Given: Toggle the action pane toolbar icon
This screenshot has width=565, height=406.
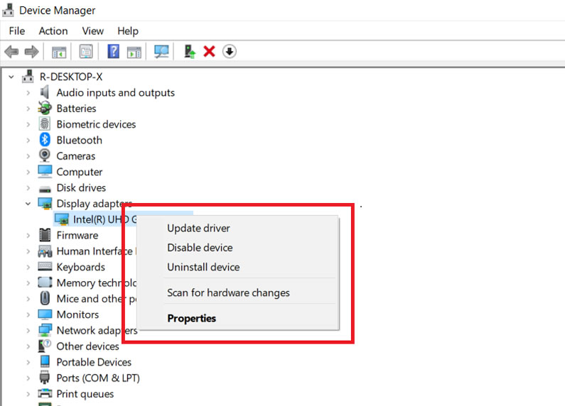Looking at the screenshot, I should (x=134, y=52).
